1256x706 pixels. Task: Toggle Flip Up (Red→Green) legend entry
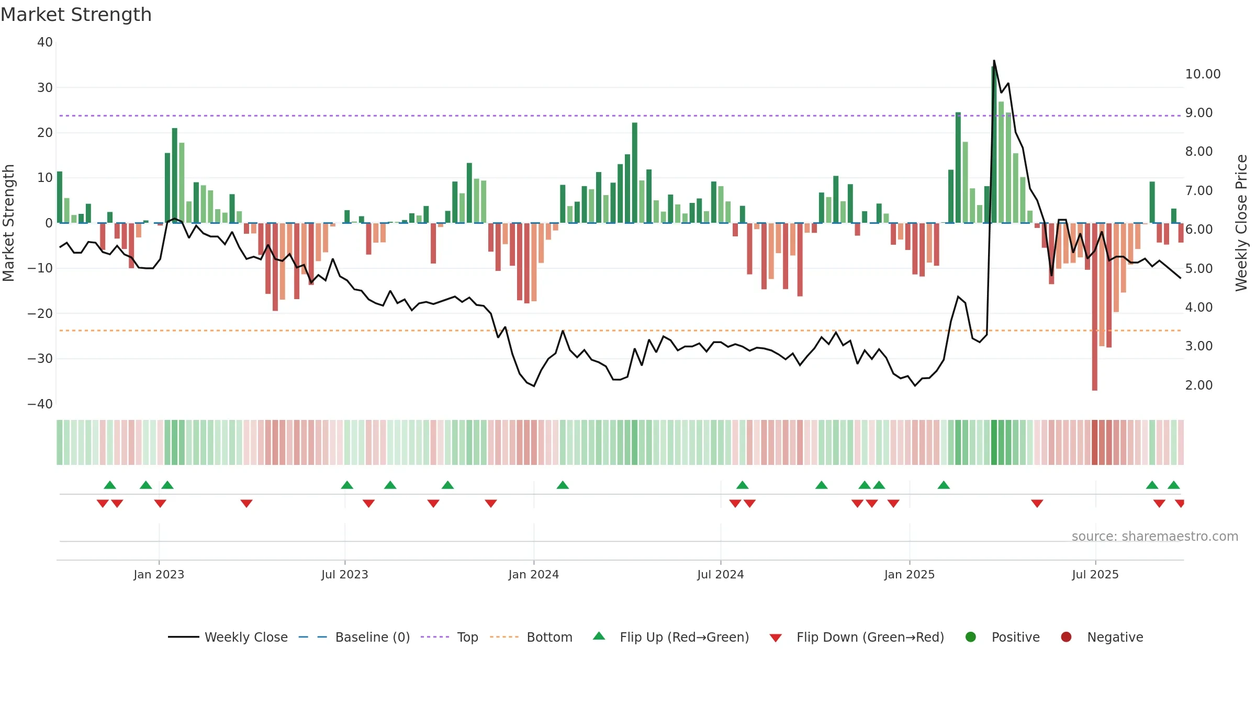(671, 637)
